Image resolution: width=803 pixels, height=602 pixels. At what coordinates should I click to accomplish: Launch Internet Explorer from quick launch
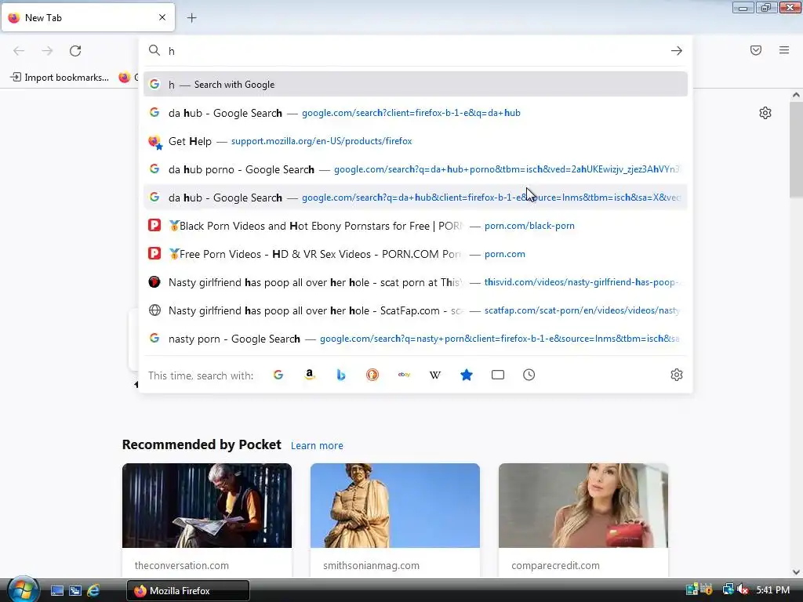[93, 591]
